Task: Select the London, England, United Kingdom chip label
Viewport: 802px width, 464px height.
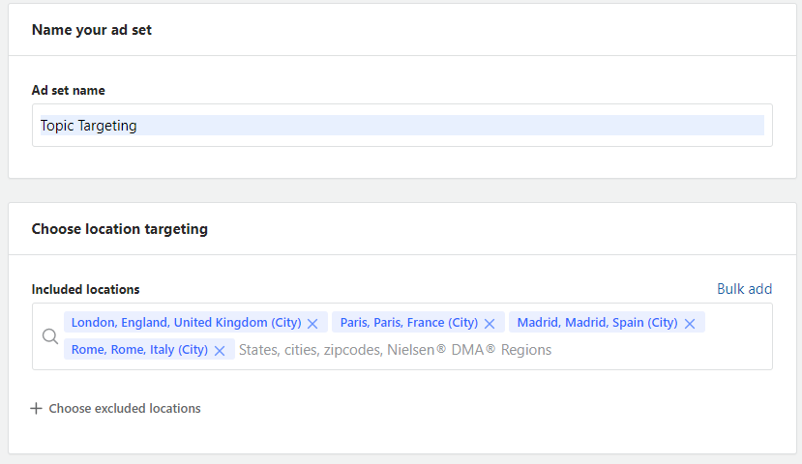Action: coord(186,323)
